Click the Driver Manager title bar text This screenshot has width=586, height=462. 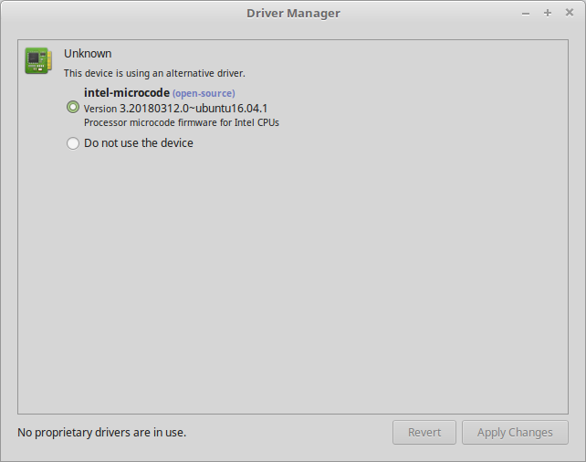coord(293,13)
